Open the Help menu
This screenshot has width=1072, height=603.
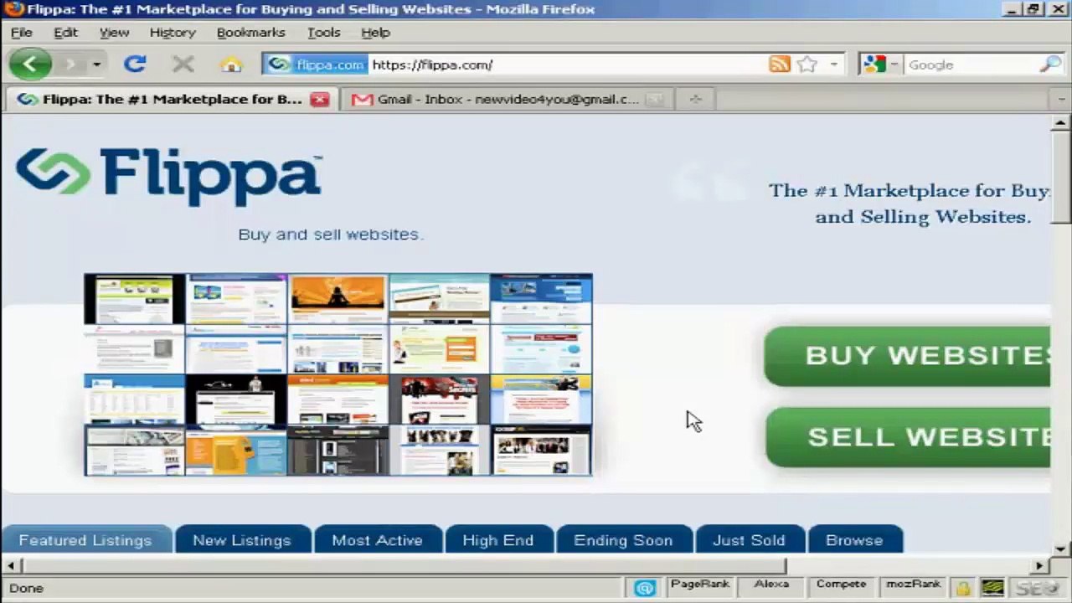[375, 32]
